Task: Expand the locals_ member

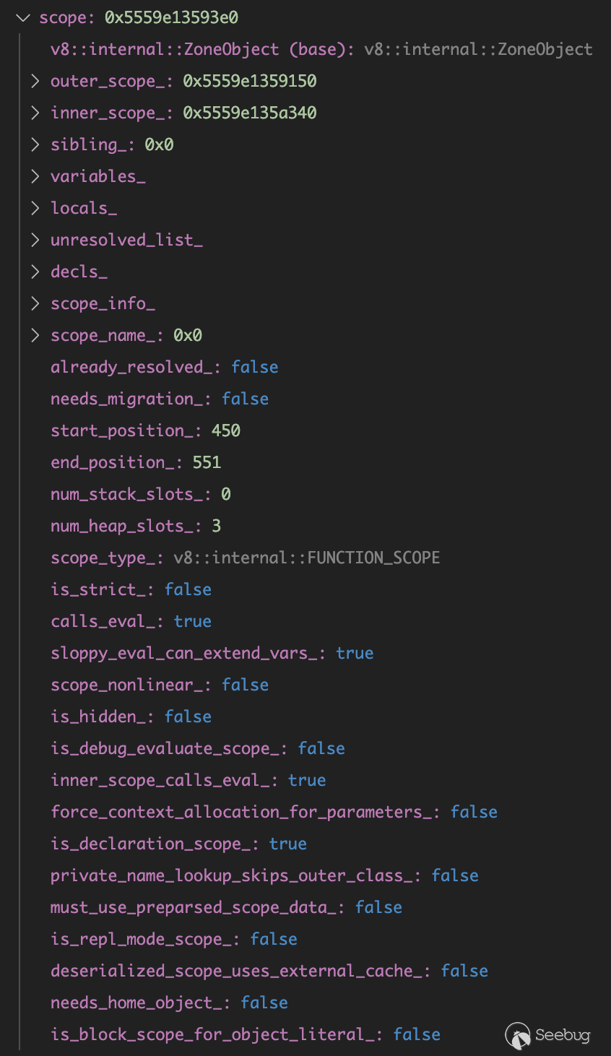Action: tap(35, 208)
